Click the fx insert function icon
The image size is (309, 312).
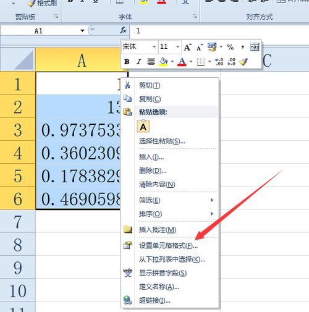(123, 30)
